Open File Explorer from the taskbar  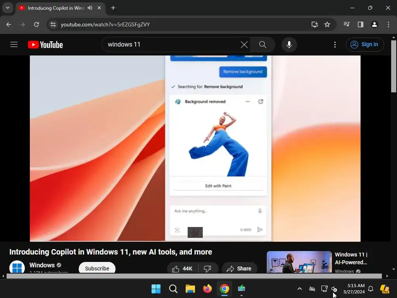coord(190,289)
